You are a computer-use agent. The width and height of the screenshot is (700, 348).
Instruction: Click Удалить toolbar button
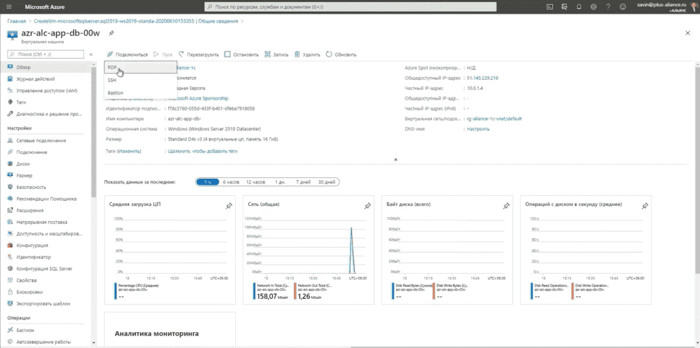tap(307, 55)
